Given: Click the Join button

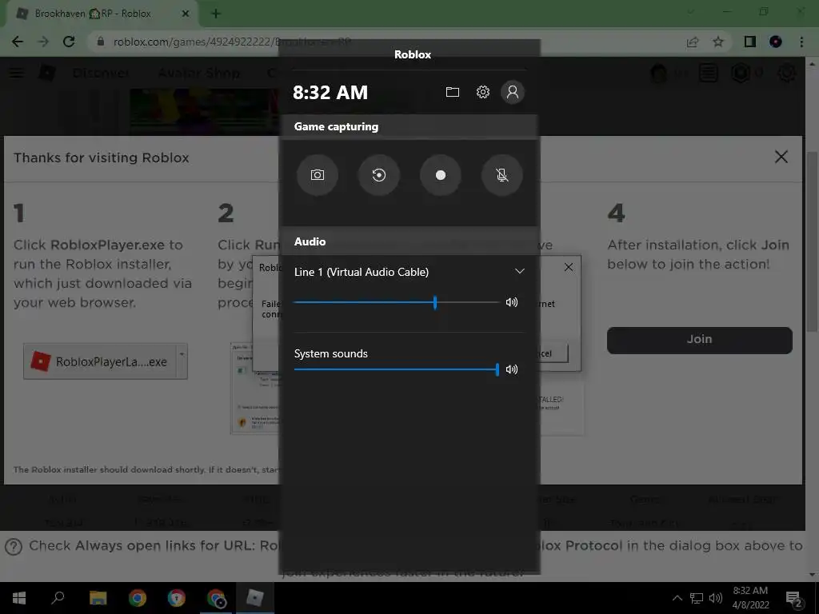Looking at the screenshot, I should click(699, 340).
